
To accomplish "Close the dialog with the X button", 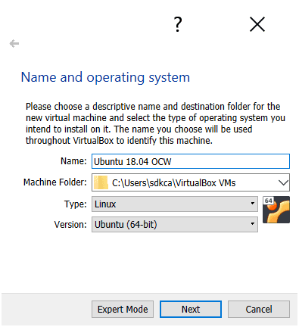I will pos(257,24).
